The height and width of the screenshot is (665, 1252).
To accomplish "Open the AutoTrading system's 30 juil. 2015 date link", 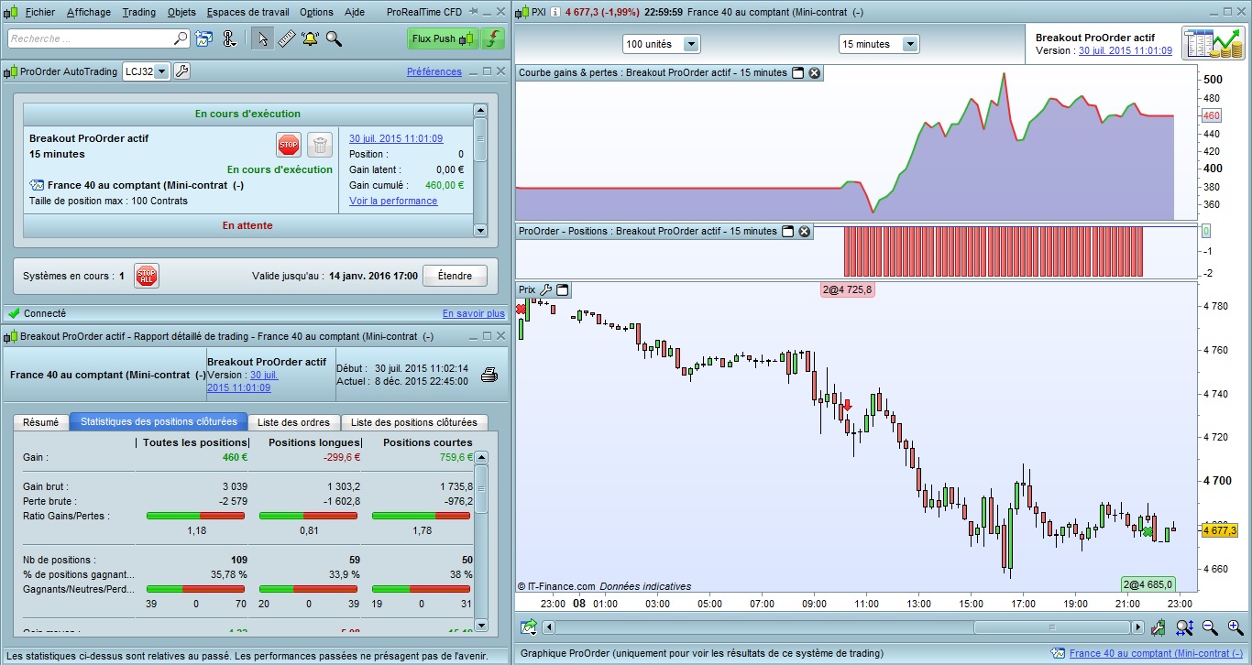I will [396, 138].
